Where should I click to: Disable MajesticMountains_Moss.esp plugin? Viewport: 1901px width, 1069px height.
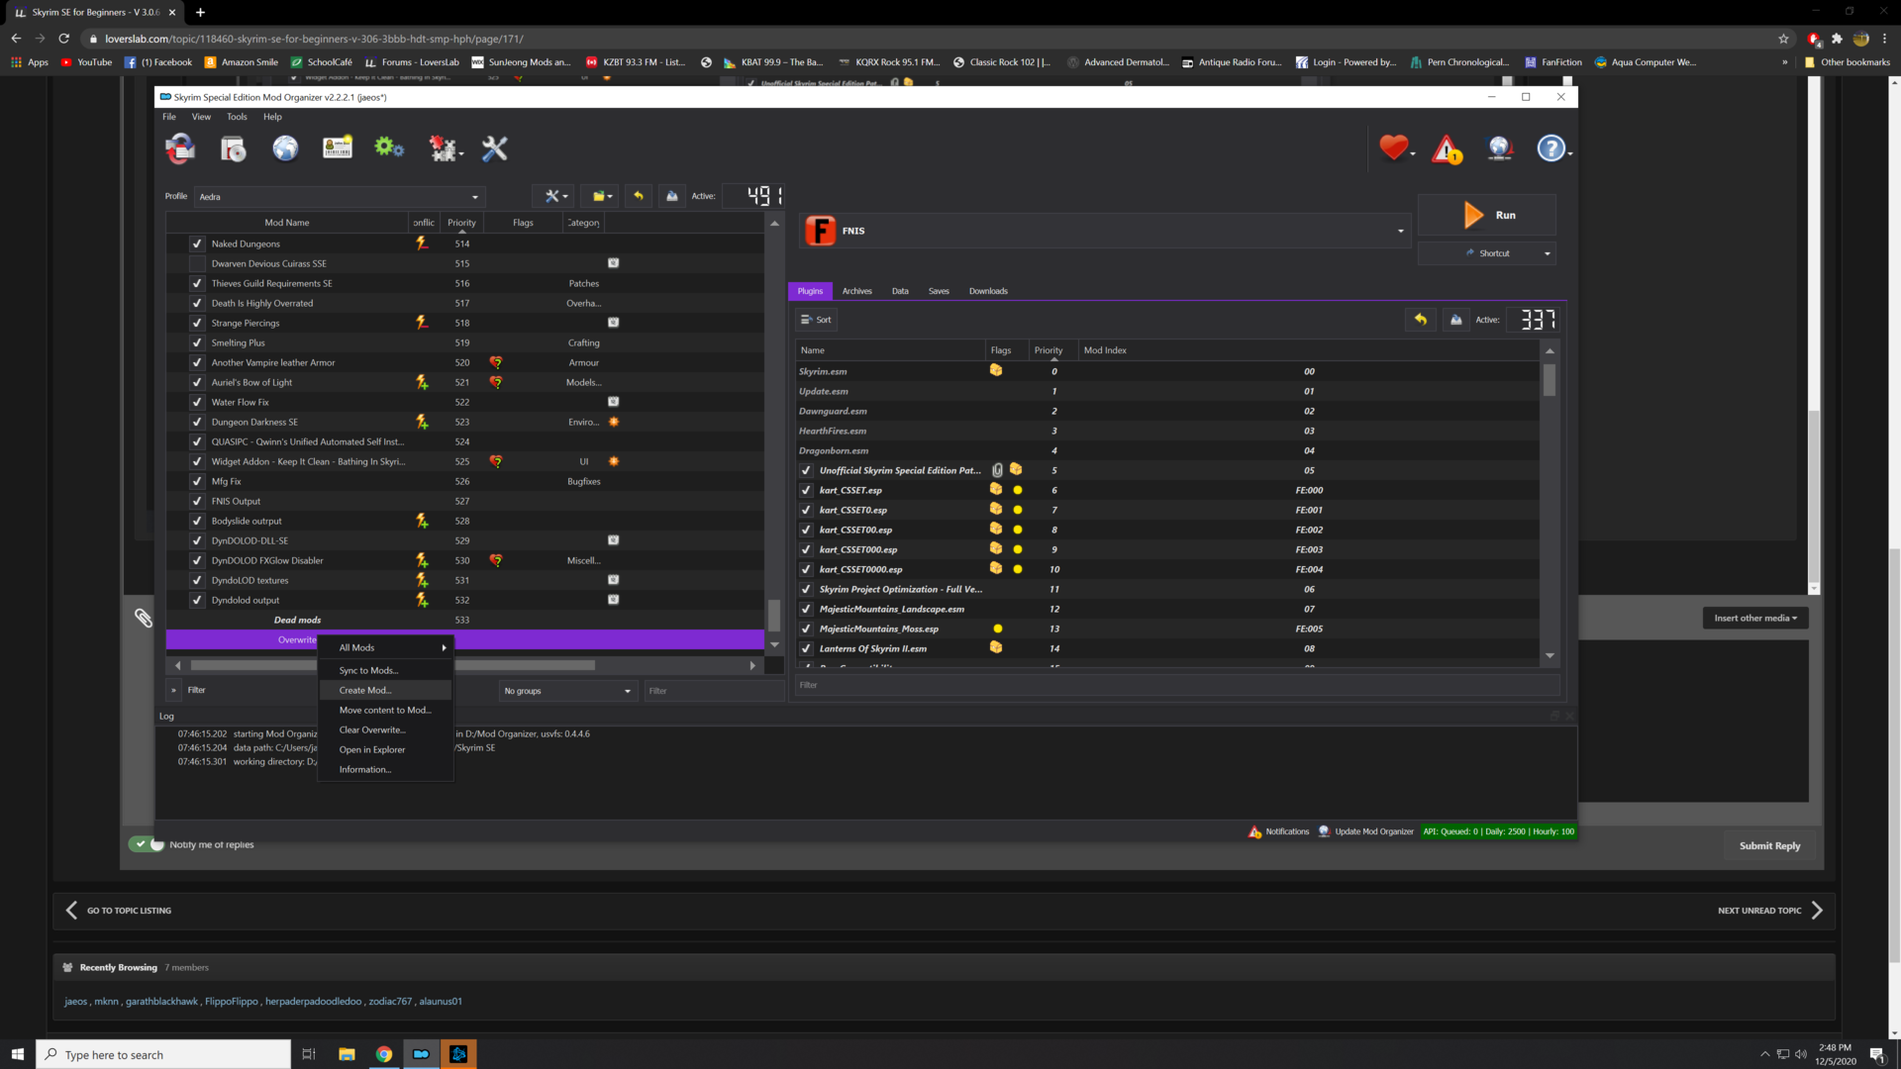pyautogui.click(x=806, y=629)
